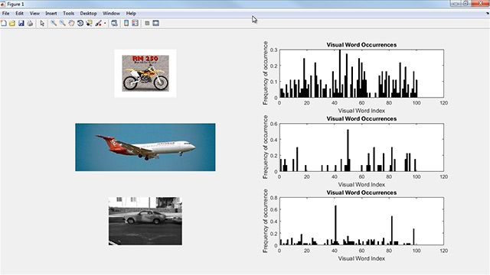The width and height of the screenshot is (490, 275).
Task: Click the motorcycle histogram plot area
Action: coord(361,73)
